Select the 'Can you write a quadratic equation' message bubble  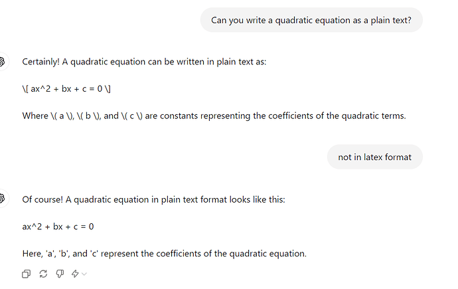point(311,20)
